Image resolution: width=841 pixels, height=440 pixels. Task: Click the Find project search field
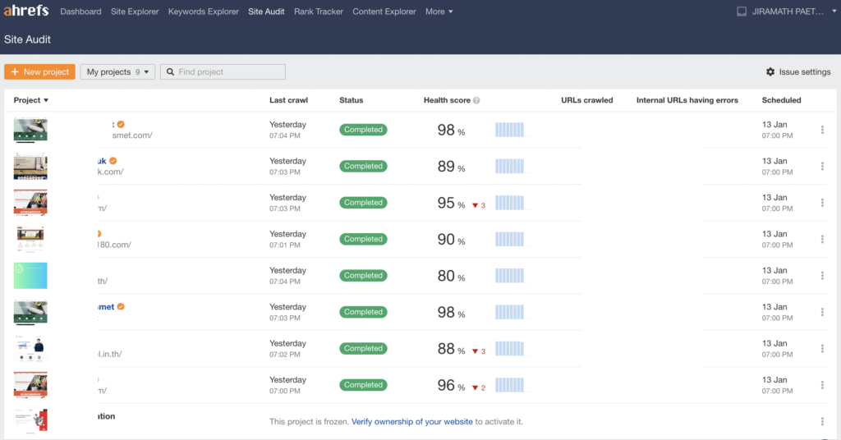click(x=223, y=71)
